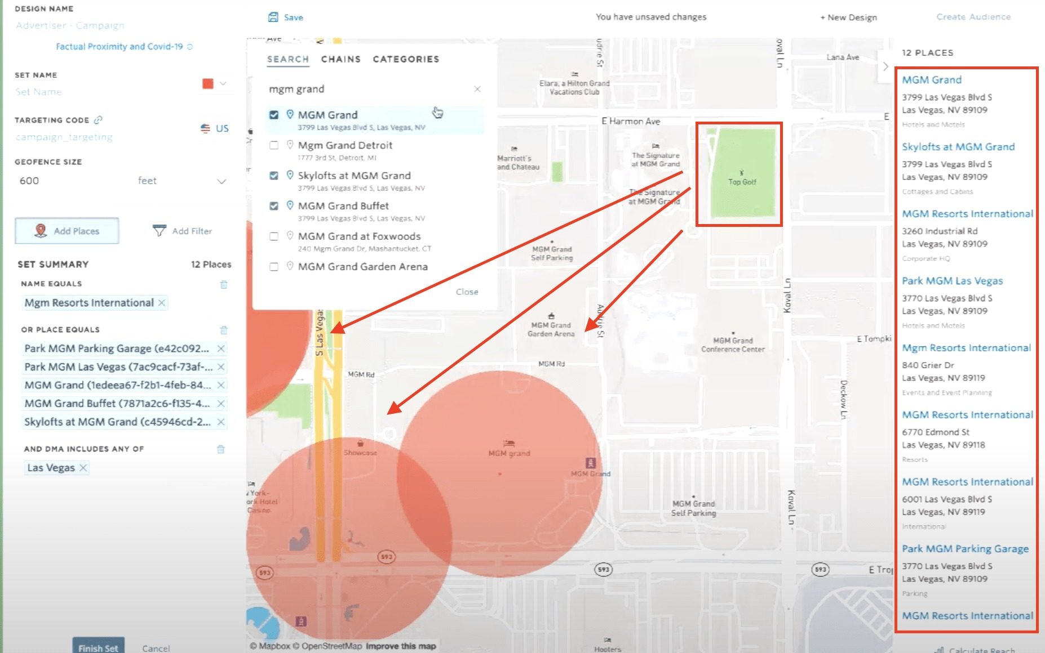Check the Mgm Grand Detroit result
Screen dimensions: 1045x653
[x=274, y=145]
